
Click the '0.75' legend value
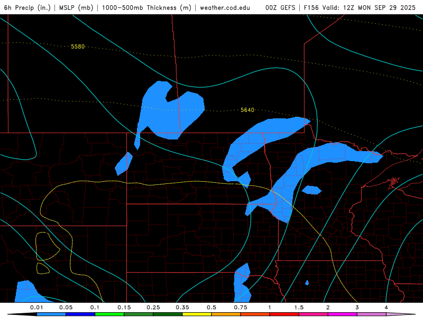(x=241, y=307)
